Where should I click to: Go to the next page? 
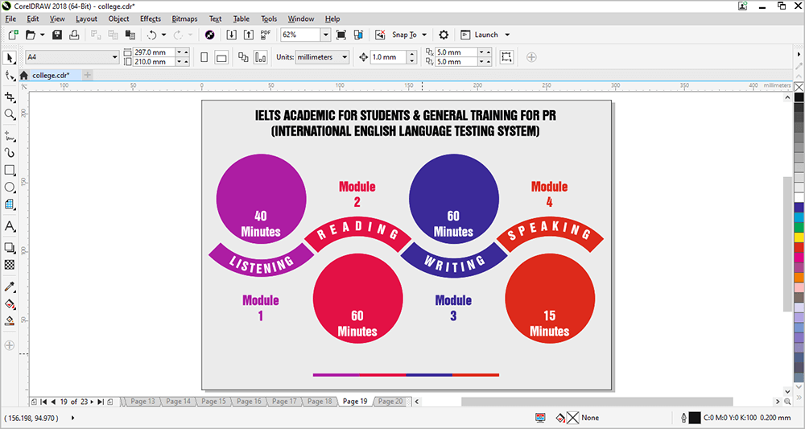tap(93, 402)
